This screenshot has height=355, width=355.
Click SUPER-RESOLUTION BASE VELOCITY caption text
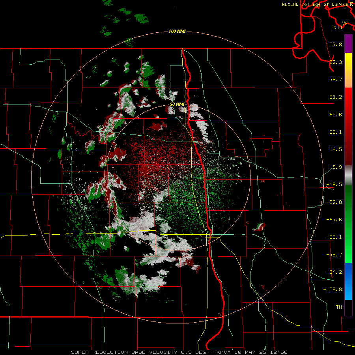coord(124,352)
